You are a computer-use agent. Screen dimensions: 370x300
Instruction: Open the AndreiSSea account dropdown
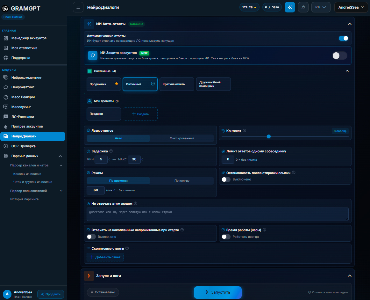point(351,7)
